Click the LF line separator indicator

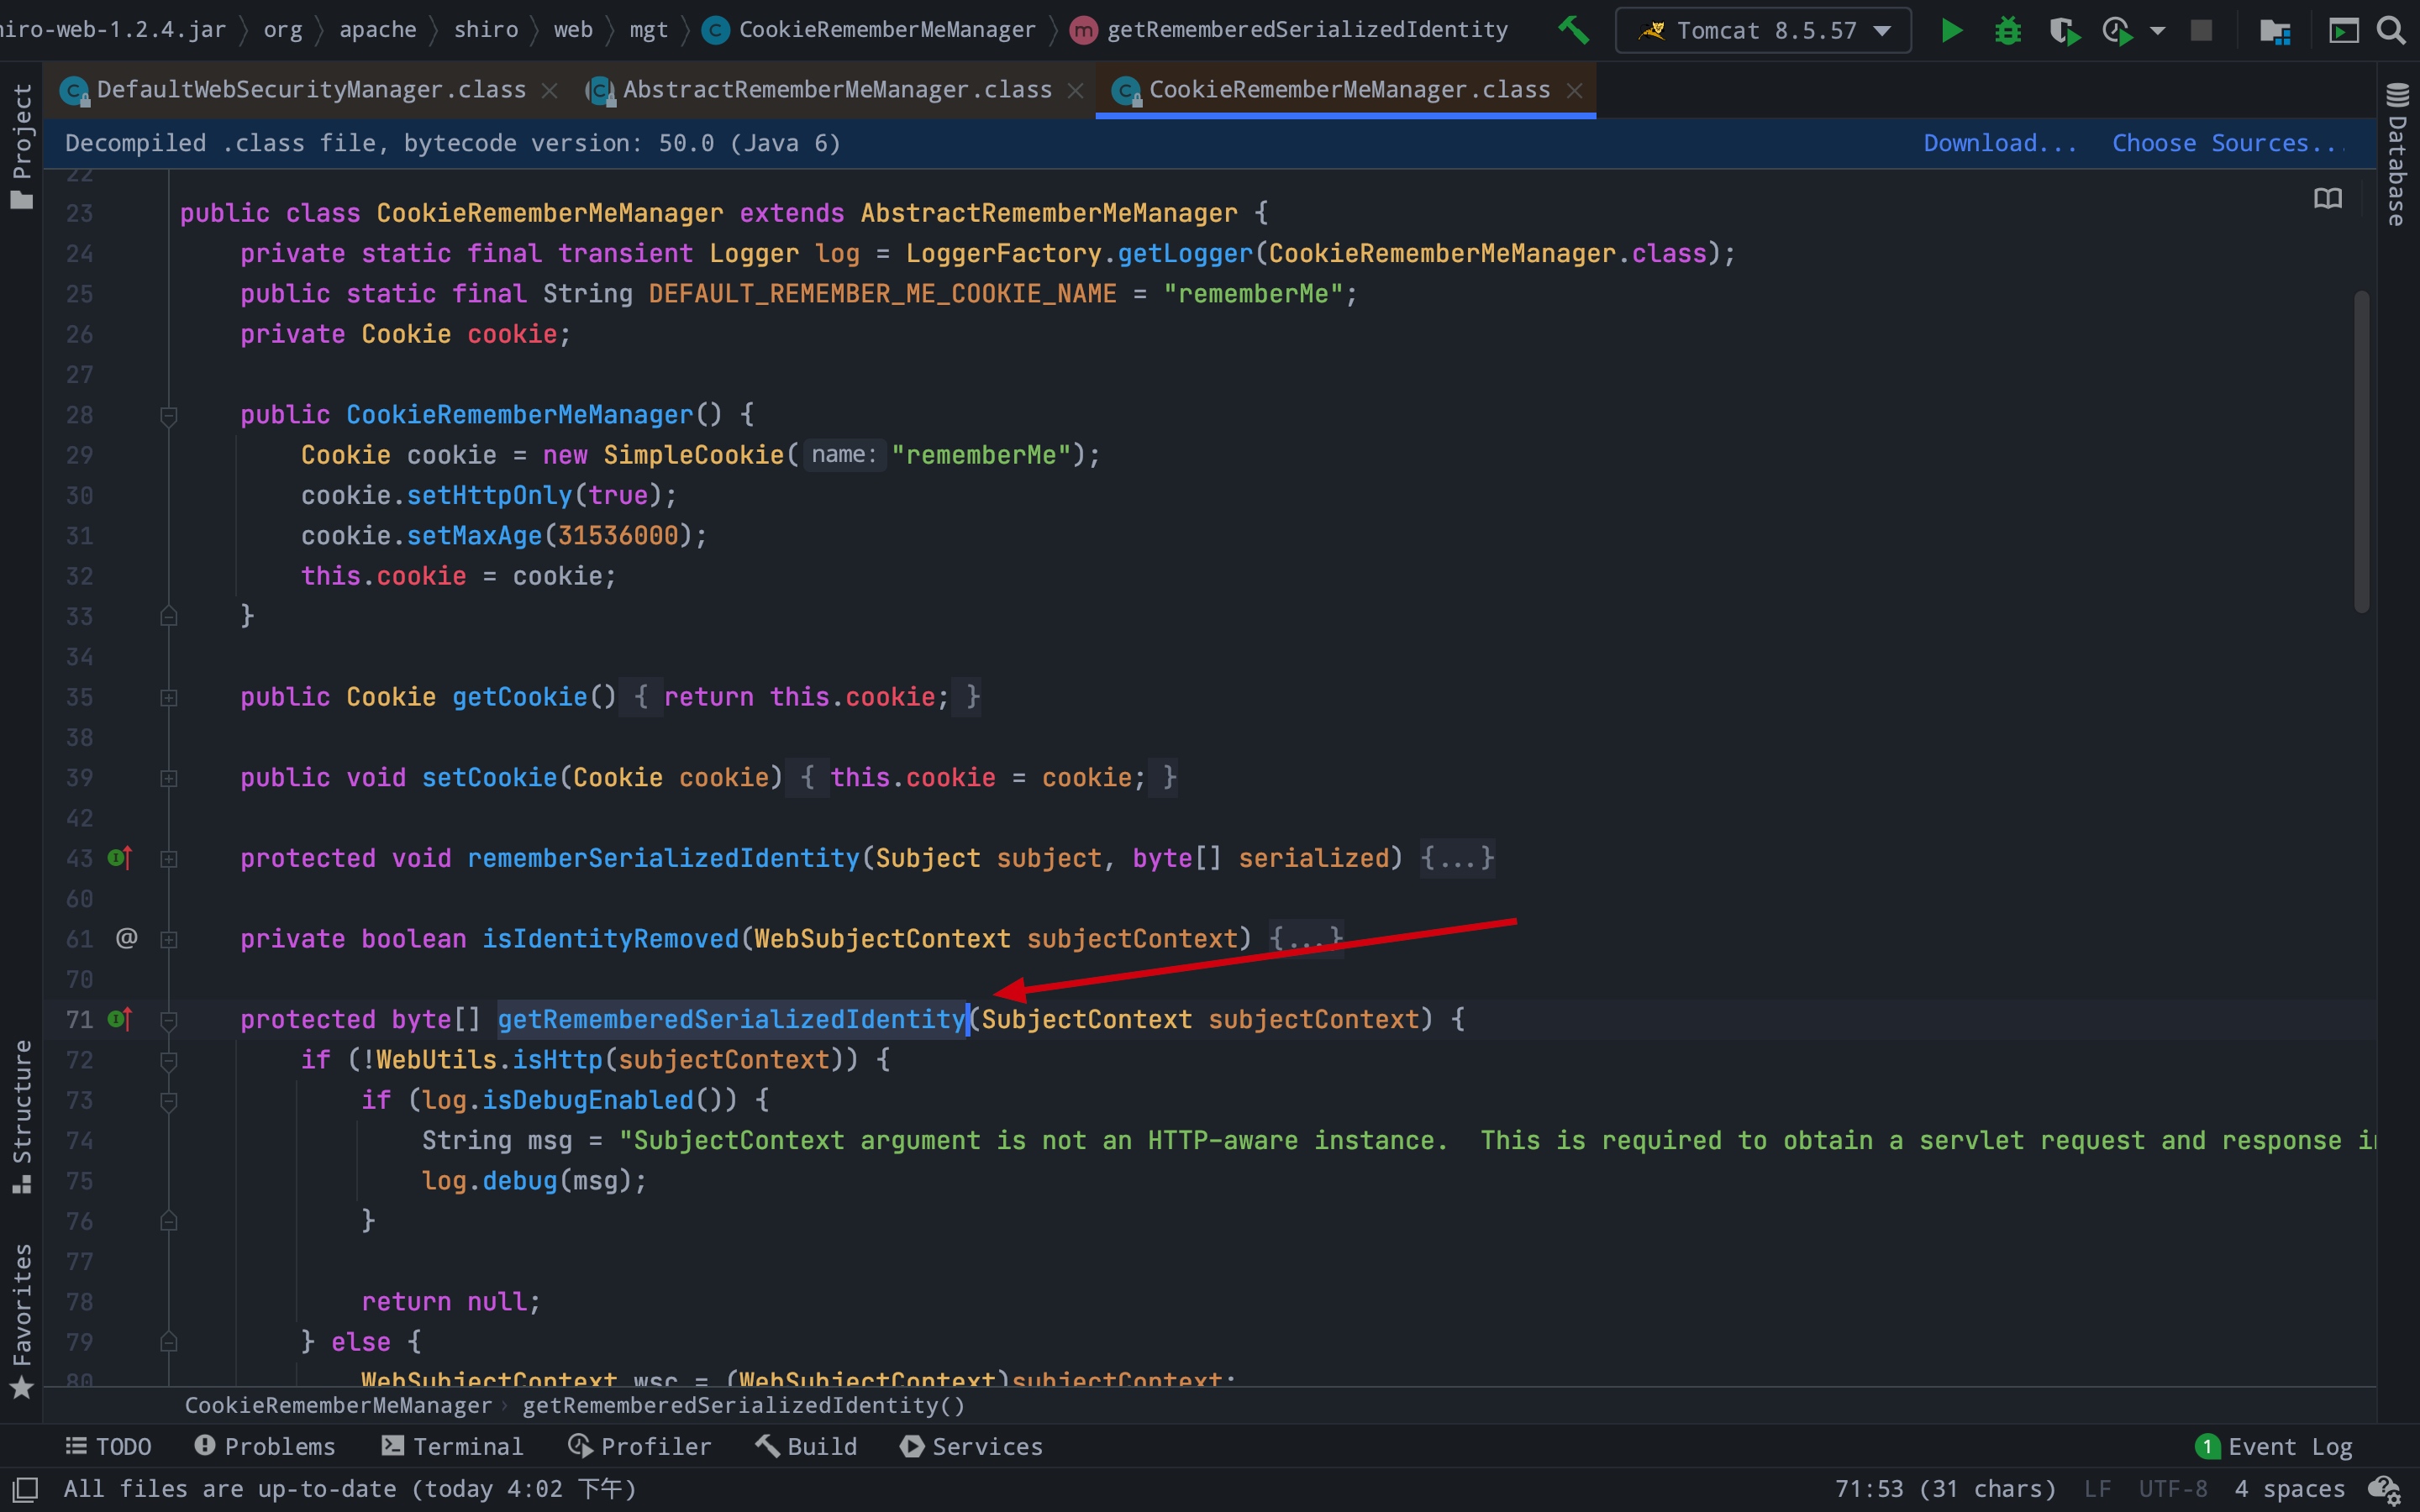(2098, 1489)
